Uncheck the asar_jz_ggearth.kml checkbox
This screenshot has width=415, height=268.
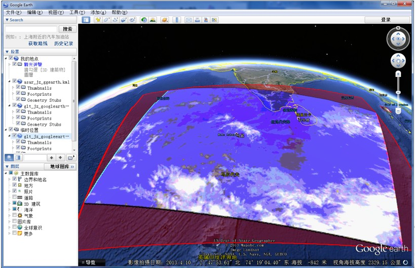[x=15, y=81]
